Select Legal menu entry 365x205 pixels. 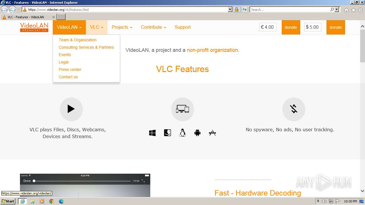pos(64,62)
